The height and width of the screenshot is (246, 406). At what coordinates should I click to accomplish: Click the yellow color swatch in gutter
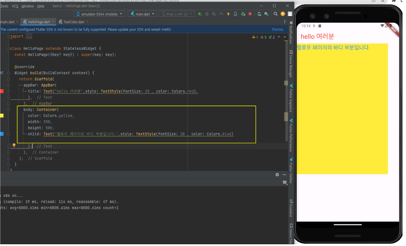[2, 116]
